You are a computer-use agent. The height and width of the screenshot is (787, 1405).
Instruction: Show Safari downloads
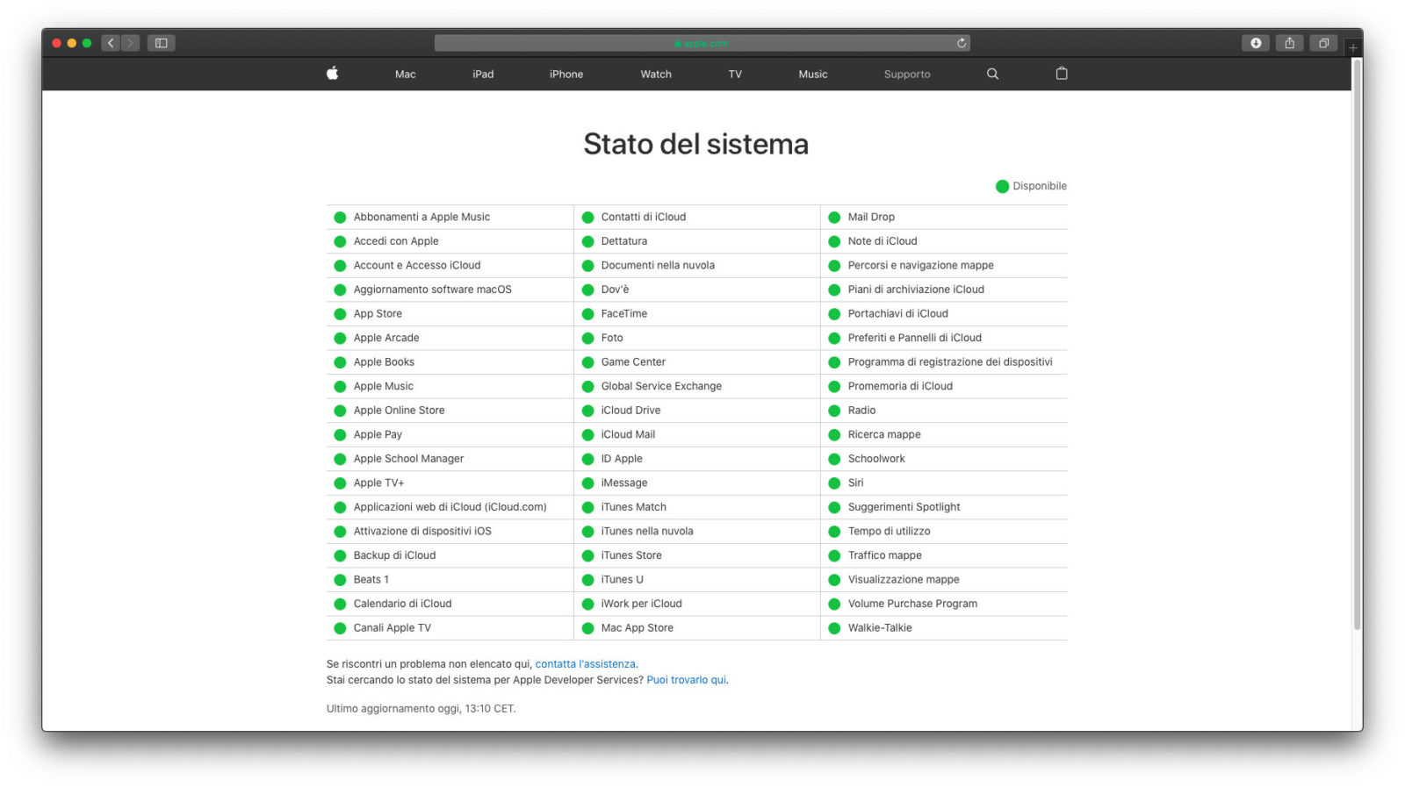(1256, 43)
